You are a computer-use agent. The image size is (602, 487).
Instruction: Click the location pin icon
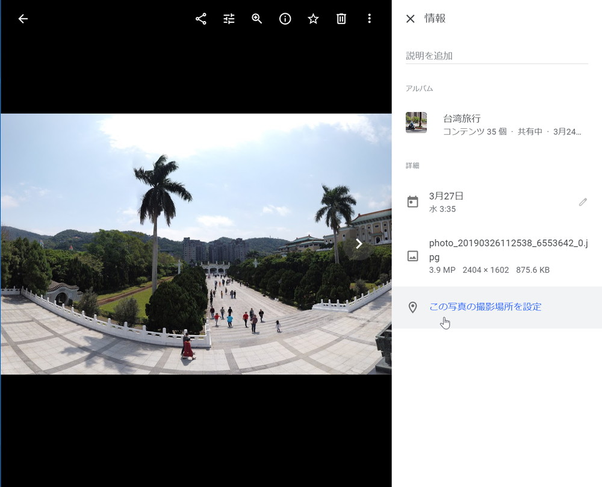point(413,307)
